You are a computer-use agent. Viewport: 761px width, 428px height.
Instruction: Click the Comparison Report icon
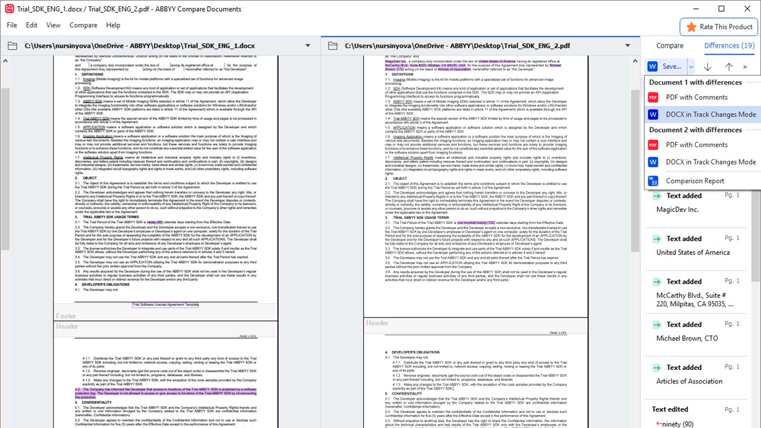(653, 180)
